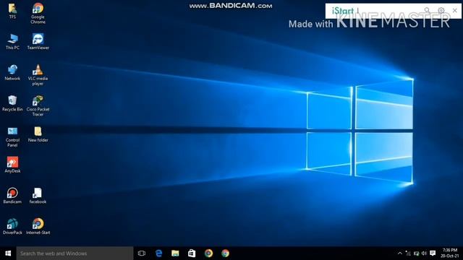The width and height of the screenshot is (463, 260).
Task: Select the This PC desktop icon
Action: click(12, 42)
